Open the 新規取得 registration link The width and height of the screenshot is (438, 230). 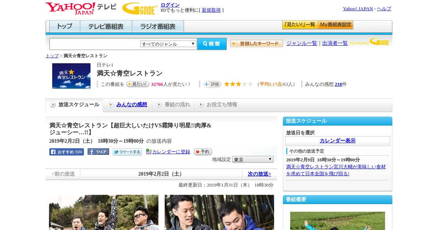[211, 10]
